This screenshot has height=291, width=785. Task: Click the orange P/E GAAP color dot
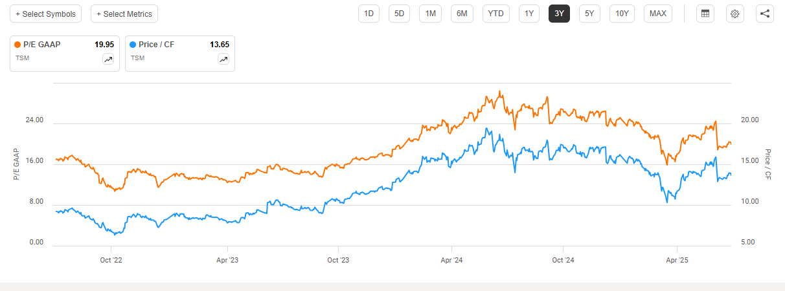coord(18,45)
